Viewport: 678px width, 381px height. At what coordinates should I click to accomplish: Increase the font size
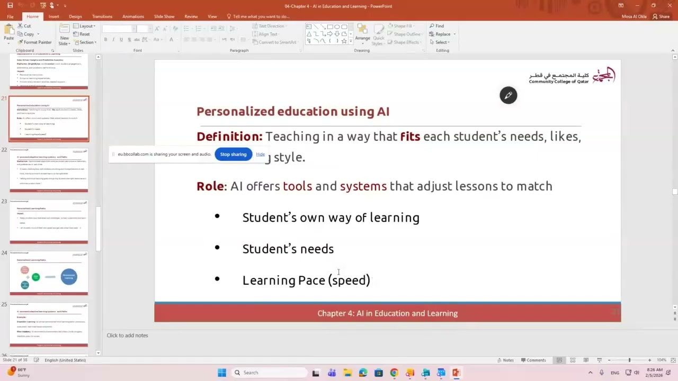click(158, 29)
